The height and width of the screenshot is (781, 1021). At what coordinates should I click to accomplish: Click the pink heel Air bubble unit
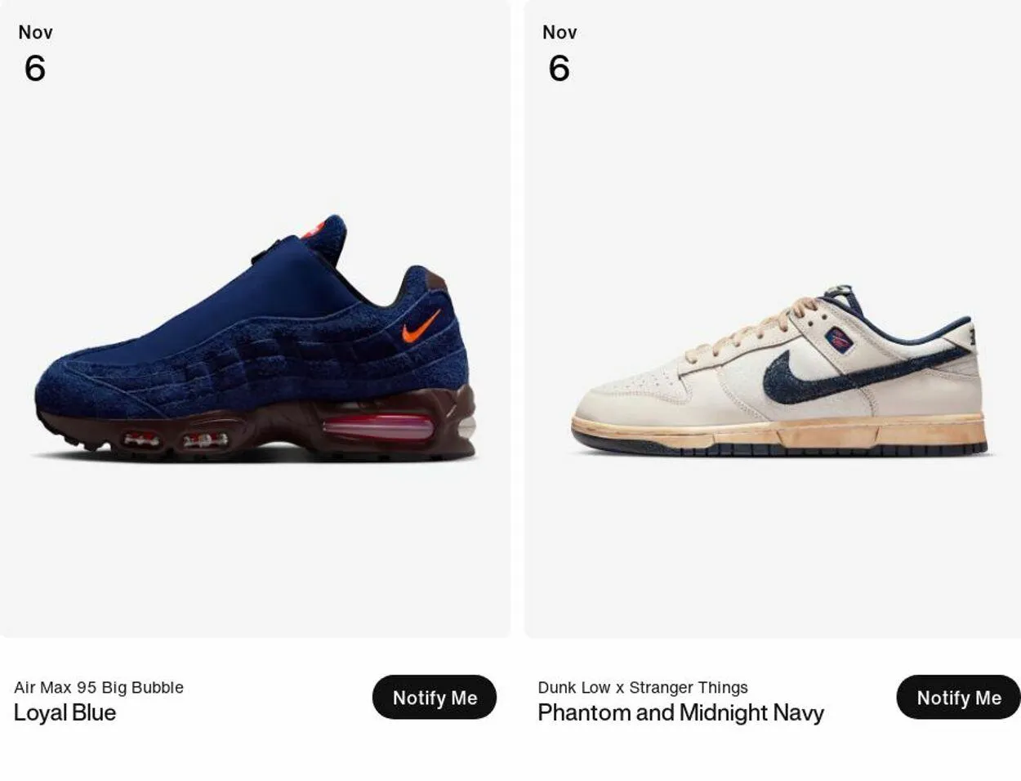378,427
